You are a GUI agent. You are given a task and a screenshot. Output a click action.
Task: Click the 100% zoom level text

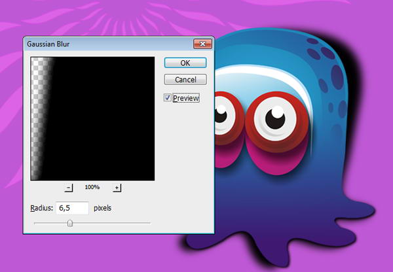pyautogui.click(x=92, y=187)
